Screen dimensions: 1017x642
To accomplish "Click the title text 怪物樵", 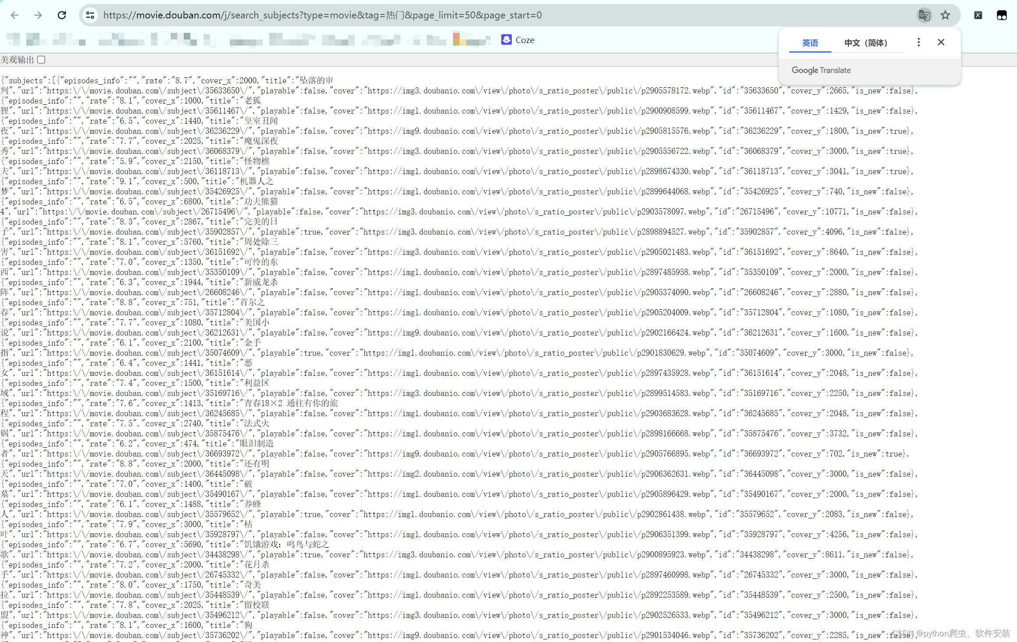I will coord(257,161).
